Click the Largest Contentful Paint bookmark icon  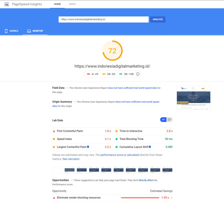pyautogui.click(x=88, y=147)
